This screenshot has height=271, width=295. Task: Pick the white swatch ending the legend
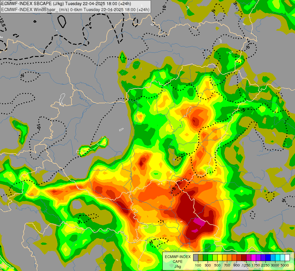287,257
